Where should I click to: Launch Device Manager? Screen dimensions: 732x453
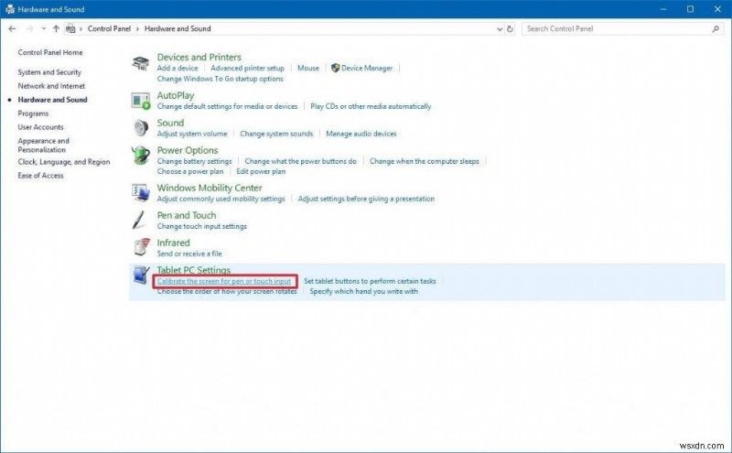coord(367,69)
